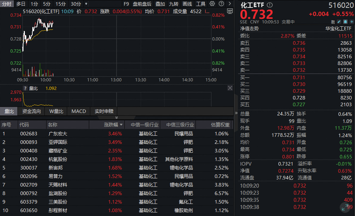Toggle the 九转 indicator
The height and width of the screenshot is (216, 355).
pos(174,4)
